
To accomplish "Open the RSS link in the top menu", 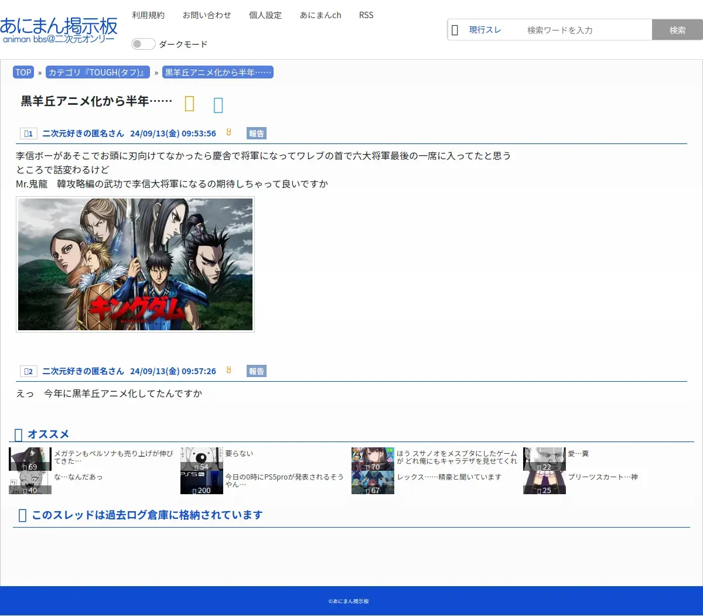I will click(x=366, y=15).
